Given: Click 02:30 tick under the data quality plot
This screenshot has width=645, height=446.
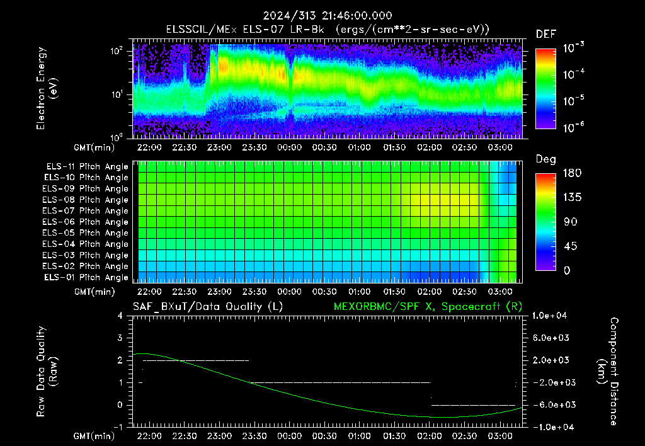Looking at the screenshot, I should 464,436.
